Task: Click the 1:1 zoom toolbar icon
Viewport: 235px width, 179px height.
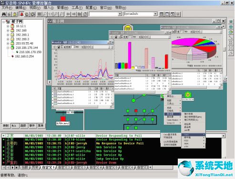Action: (50, 14)
